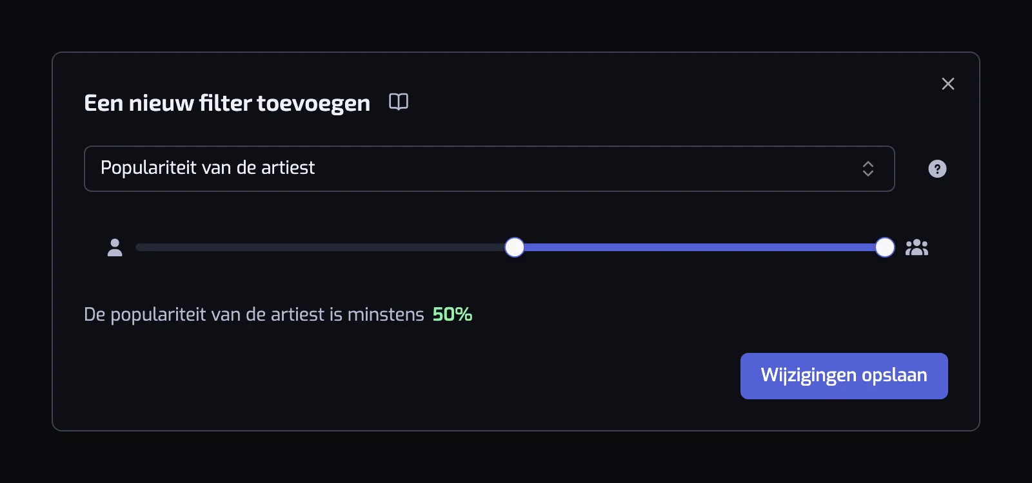Click the green 50% value text

point(452,314)
